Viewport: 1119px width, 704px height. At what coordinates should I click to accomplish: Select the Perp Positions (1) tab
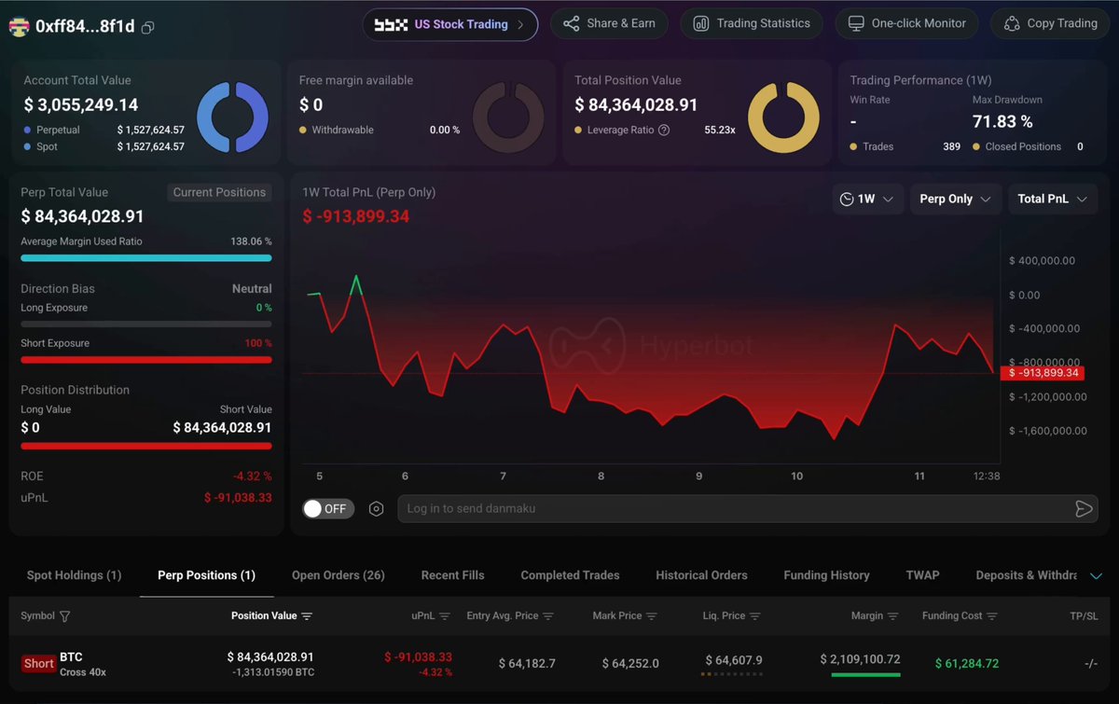206,575
